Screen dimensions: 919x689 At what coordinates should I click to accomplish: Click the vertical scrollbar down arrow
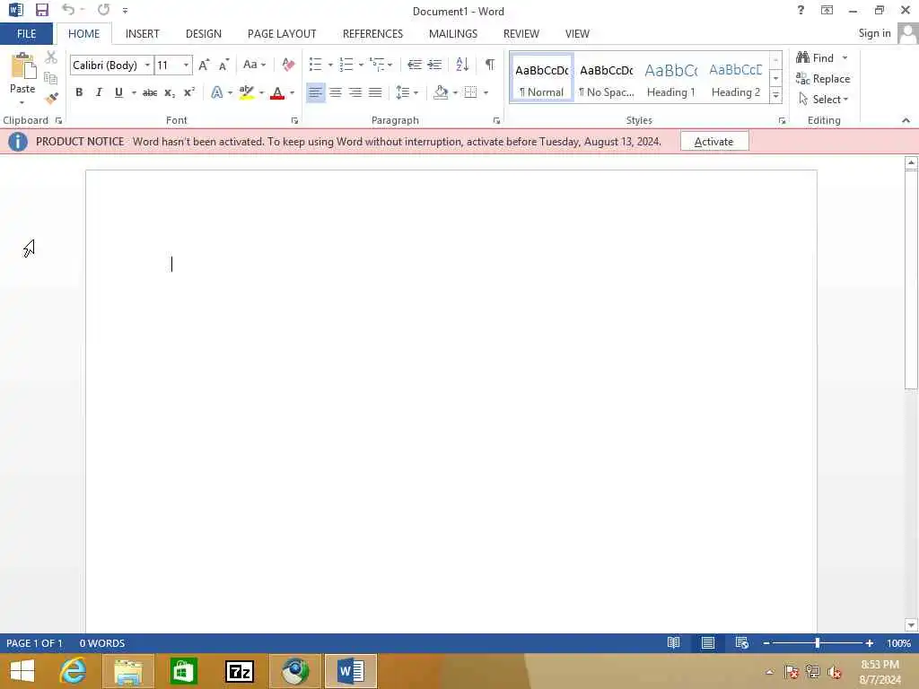pos(911,624)
